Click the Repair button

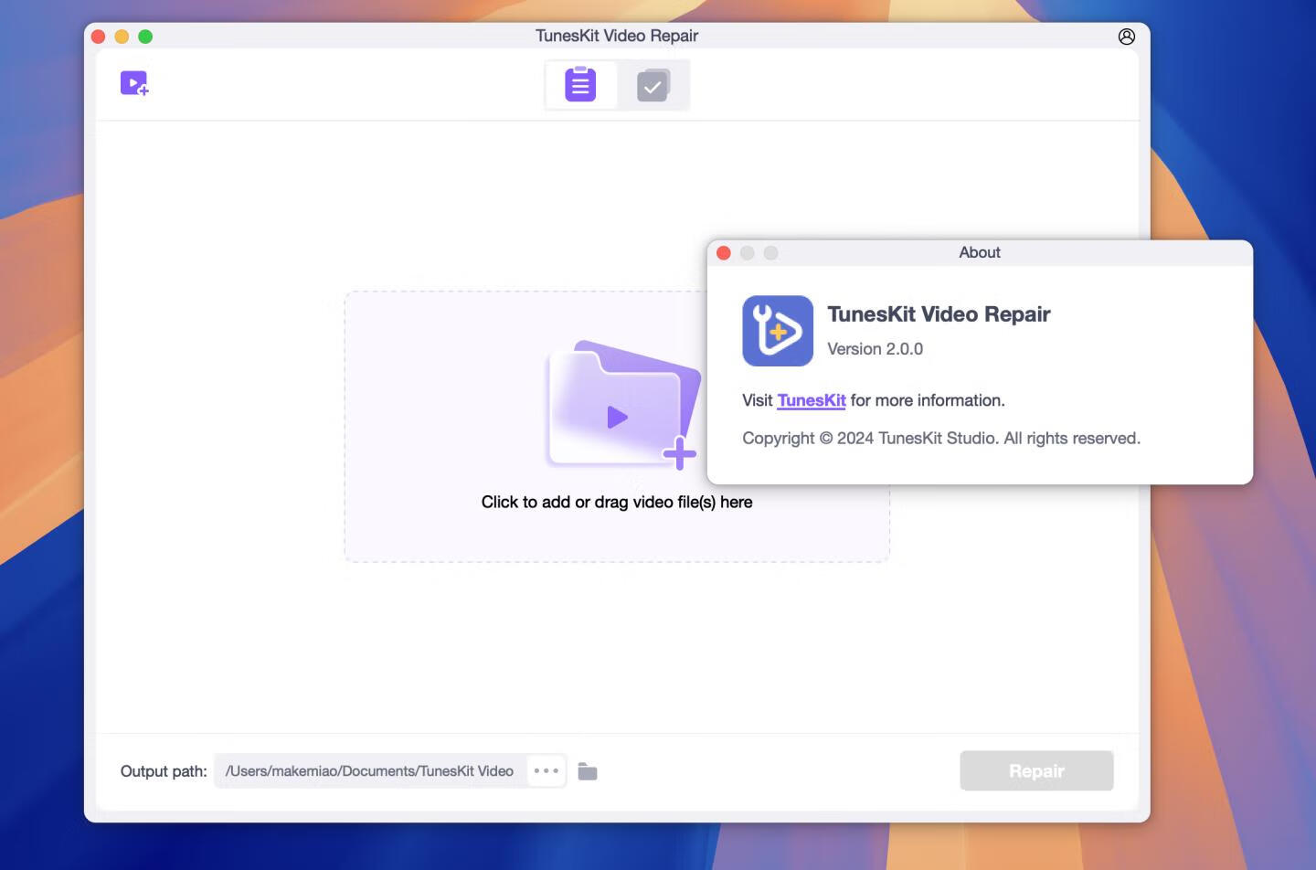[x=1036, y=770]
